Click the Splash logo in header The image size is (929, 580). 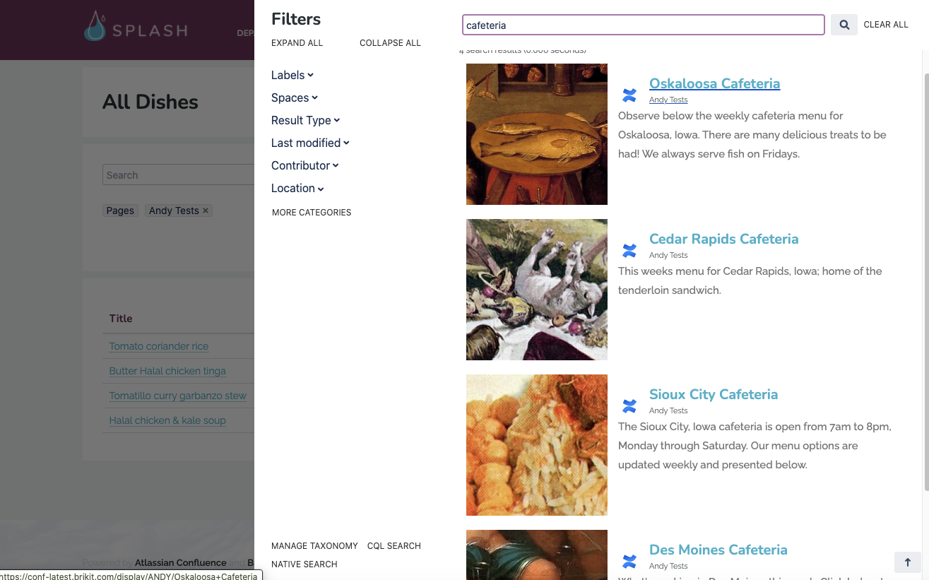[136, 28]
